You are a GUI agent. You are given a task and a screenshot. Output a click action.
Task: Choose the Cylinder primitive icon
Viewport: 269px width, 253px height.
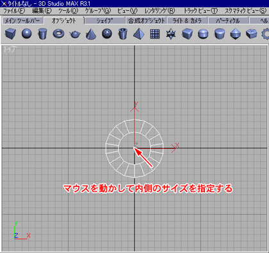(x=42, y=34)
